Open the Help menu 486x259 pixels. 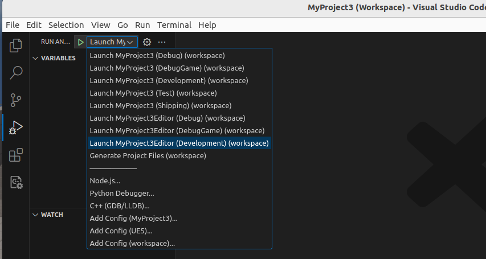pos(207,25)
